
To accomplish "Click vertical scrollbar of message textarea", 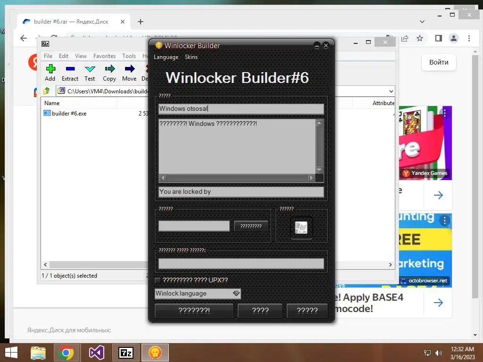I will [x=319, y=147].
